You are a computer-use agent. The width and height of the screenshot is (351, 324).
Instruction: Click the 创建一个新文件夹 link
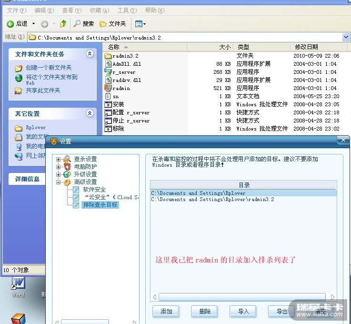pyautogui.click(x=49, y=68)
